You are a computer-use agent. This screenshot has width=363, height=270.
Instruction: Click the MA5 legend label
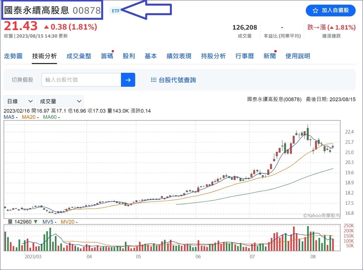point(9,117)
